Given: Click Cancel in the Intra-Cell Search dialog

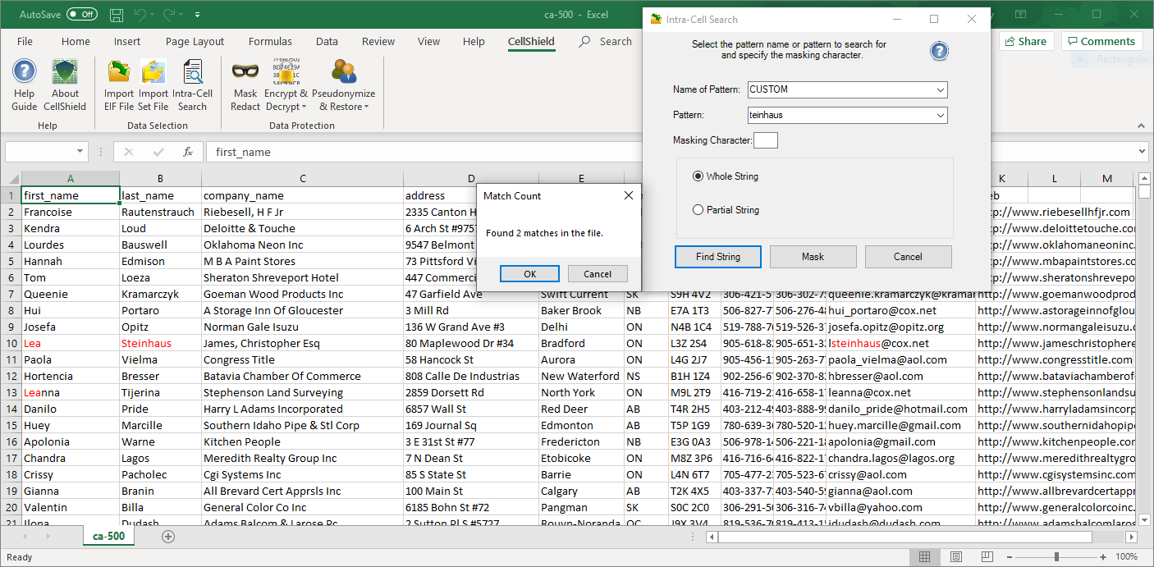Looking at the screenshot, I should [x=908, y=257].
